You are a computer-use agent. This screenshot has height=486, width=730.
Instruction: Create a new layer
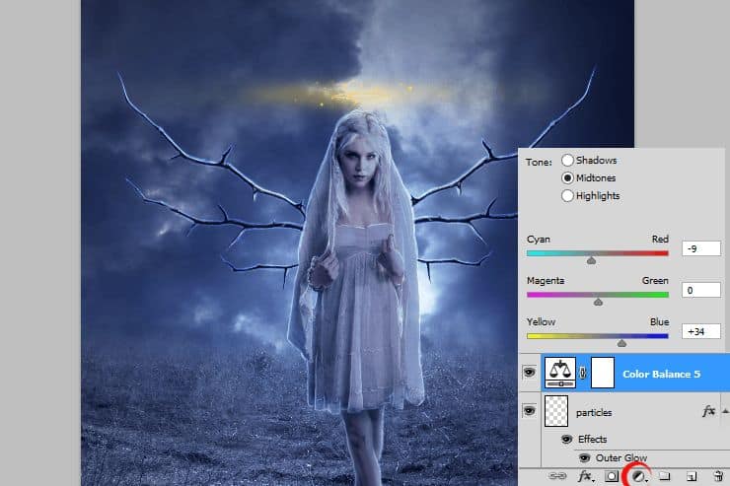pyautogui.click(x=691, y=476)
